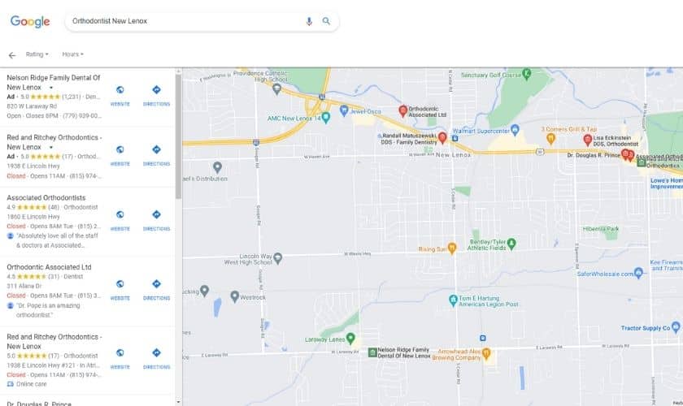Get directions to Orthodontic Associated Ltd listing
683x406 pixels.
pyautogui.click(x=156, y=290)
